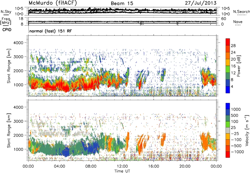This screenshot has height=173, width=250.
Task: Click the noise sky trace in top panel
Action: coord(122,11)
